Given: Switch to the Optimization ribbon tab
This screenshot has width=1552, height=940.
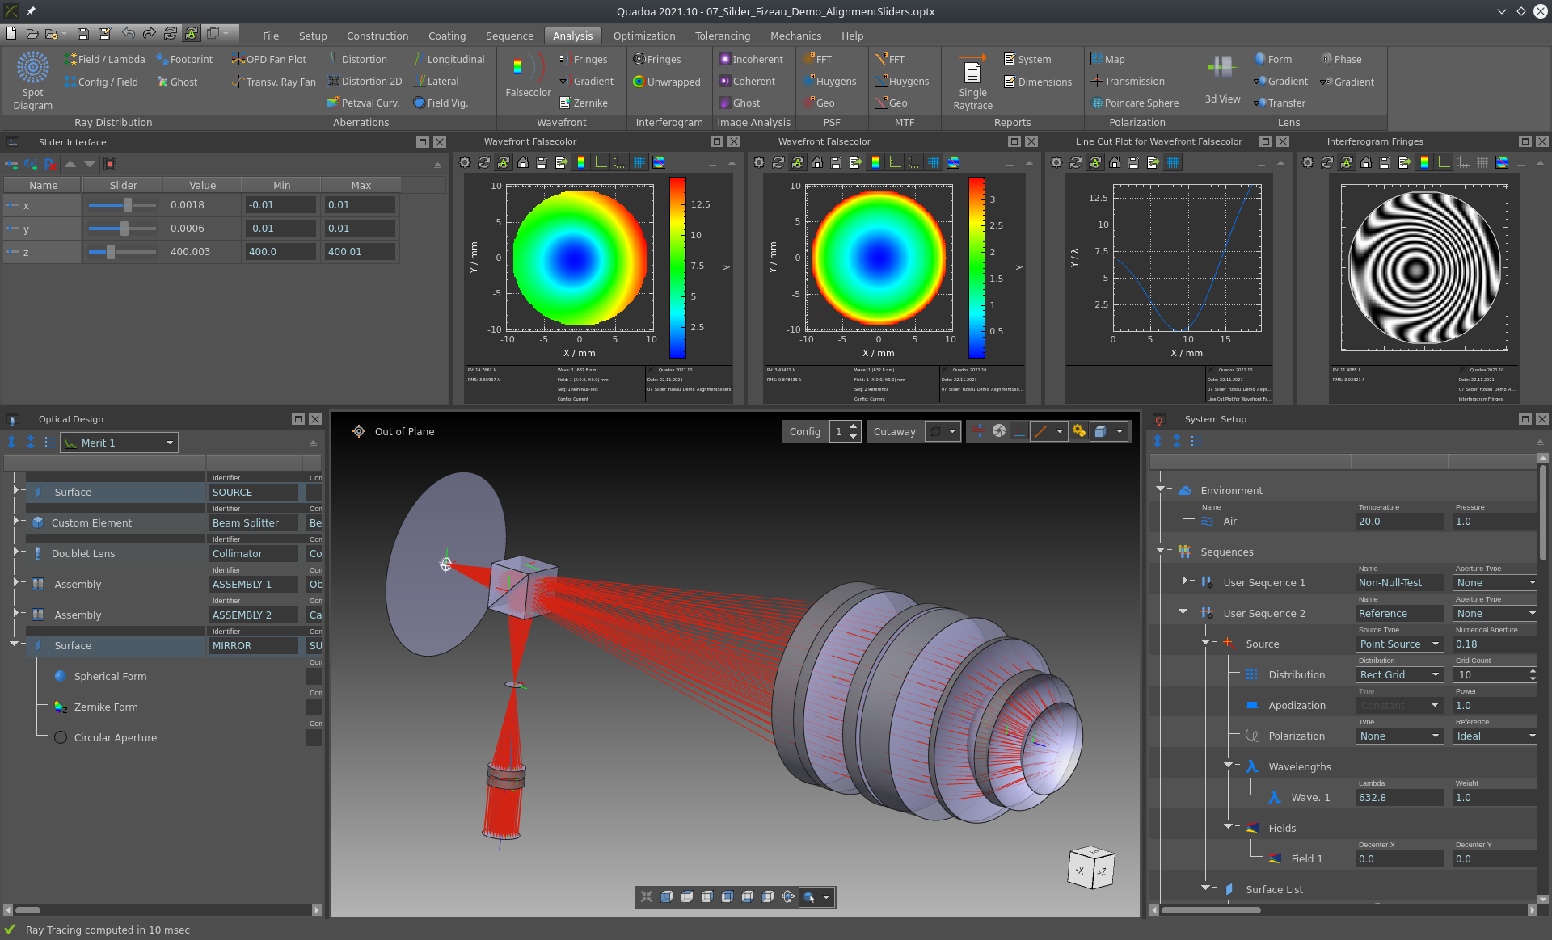Looking at the screenshot, I should point(643,36).
